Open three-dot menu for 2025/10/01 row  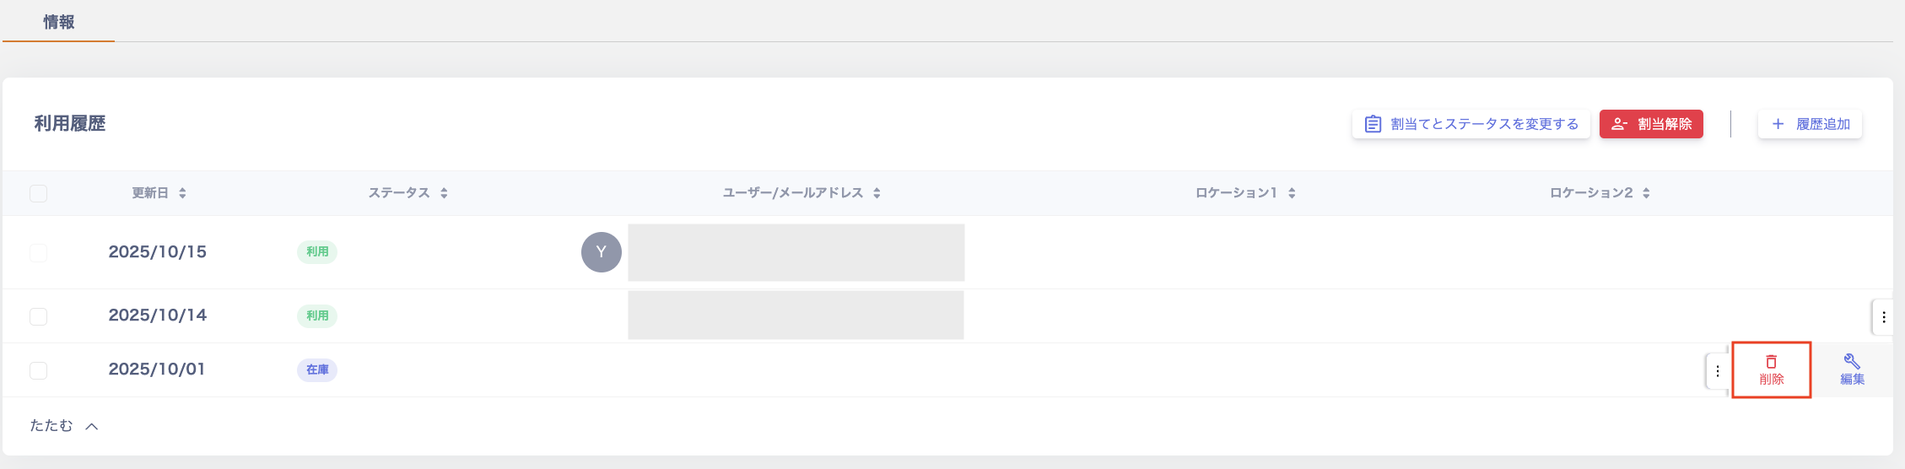click(x=1717, y=371)
